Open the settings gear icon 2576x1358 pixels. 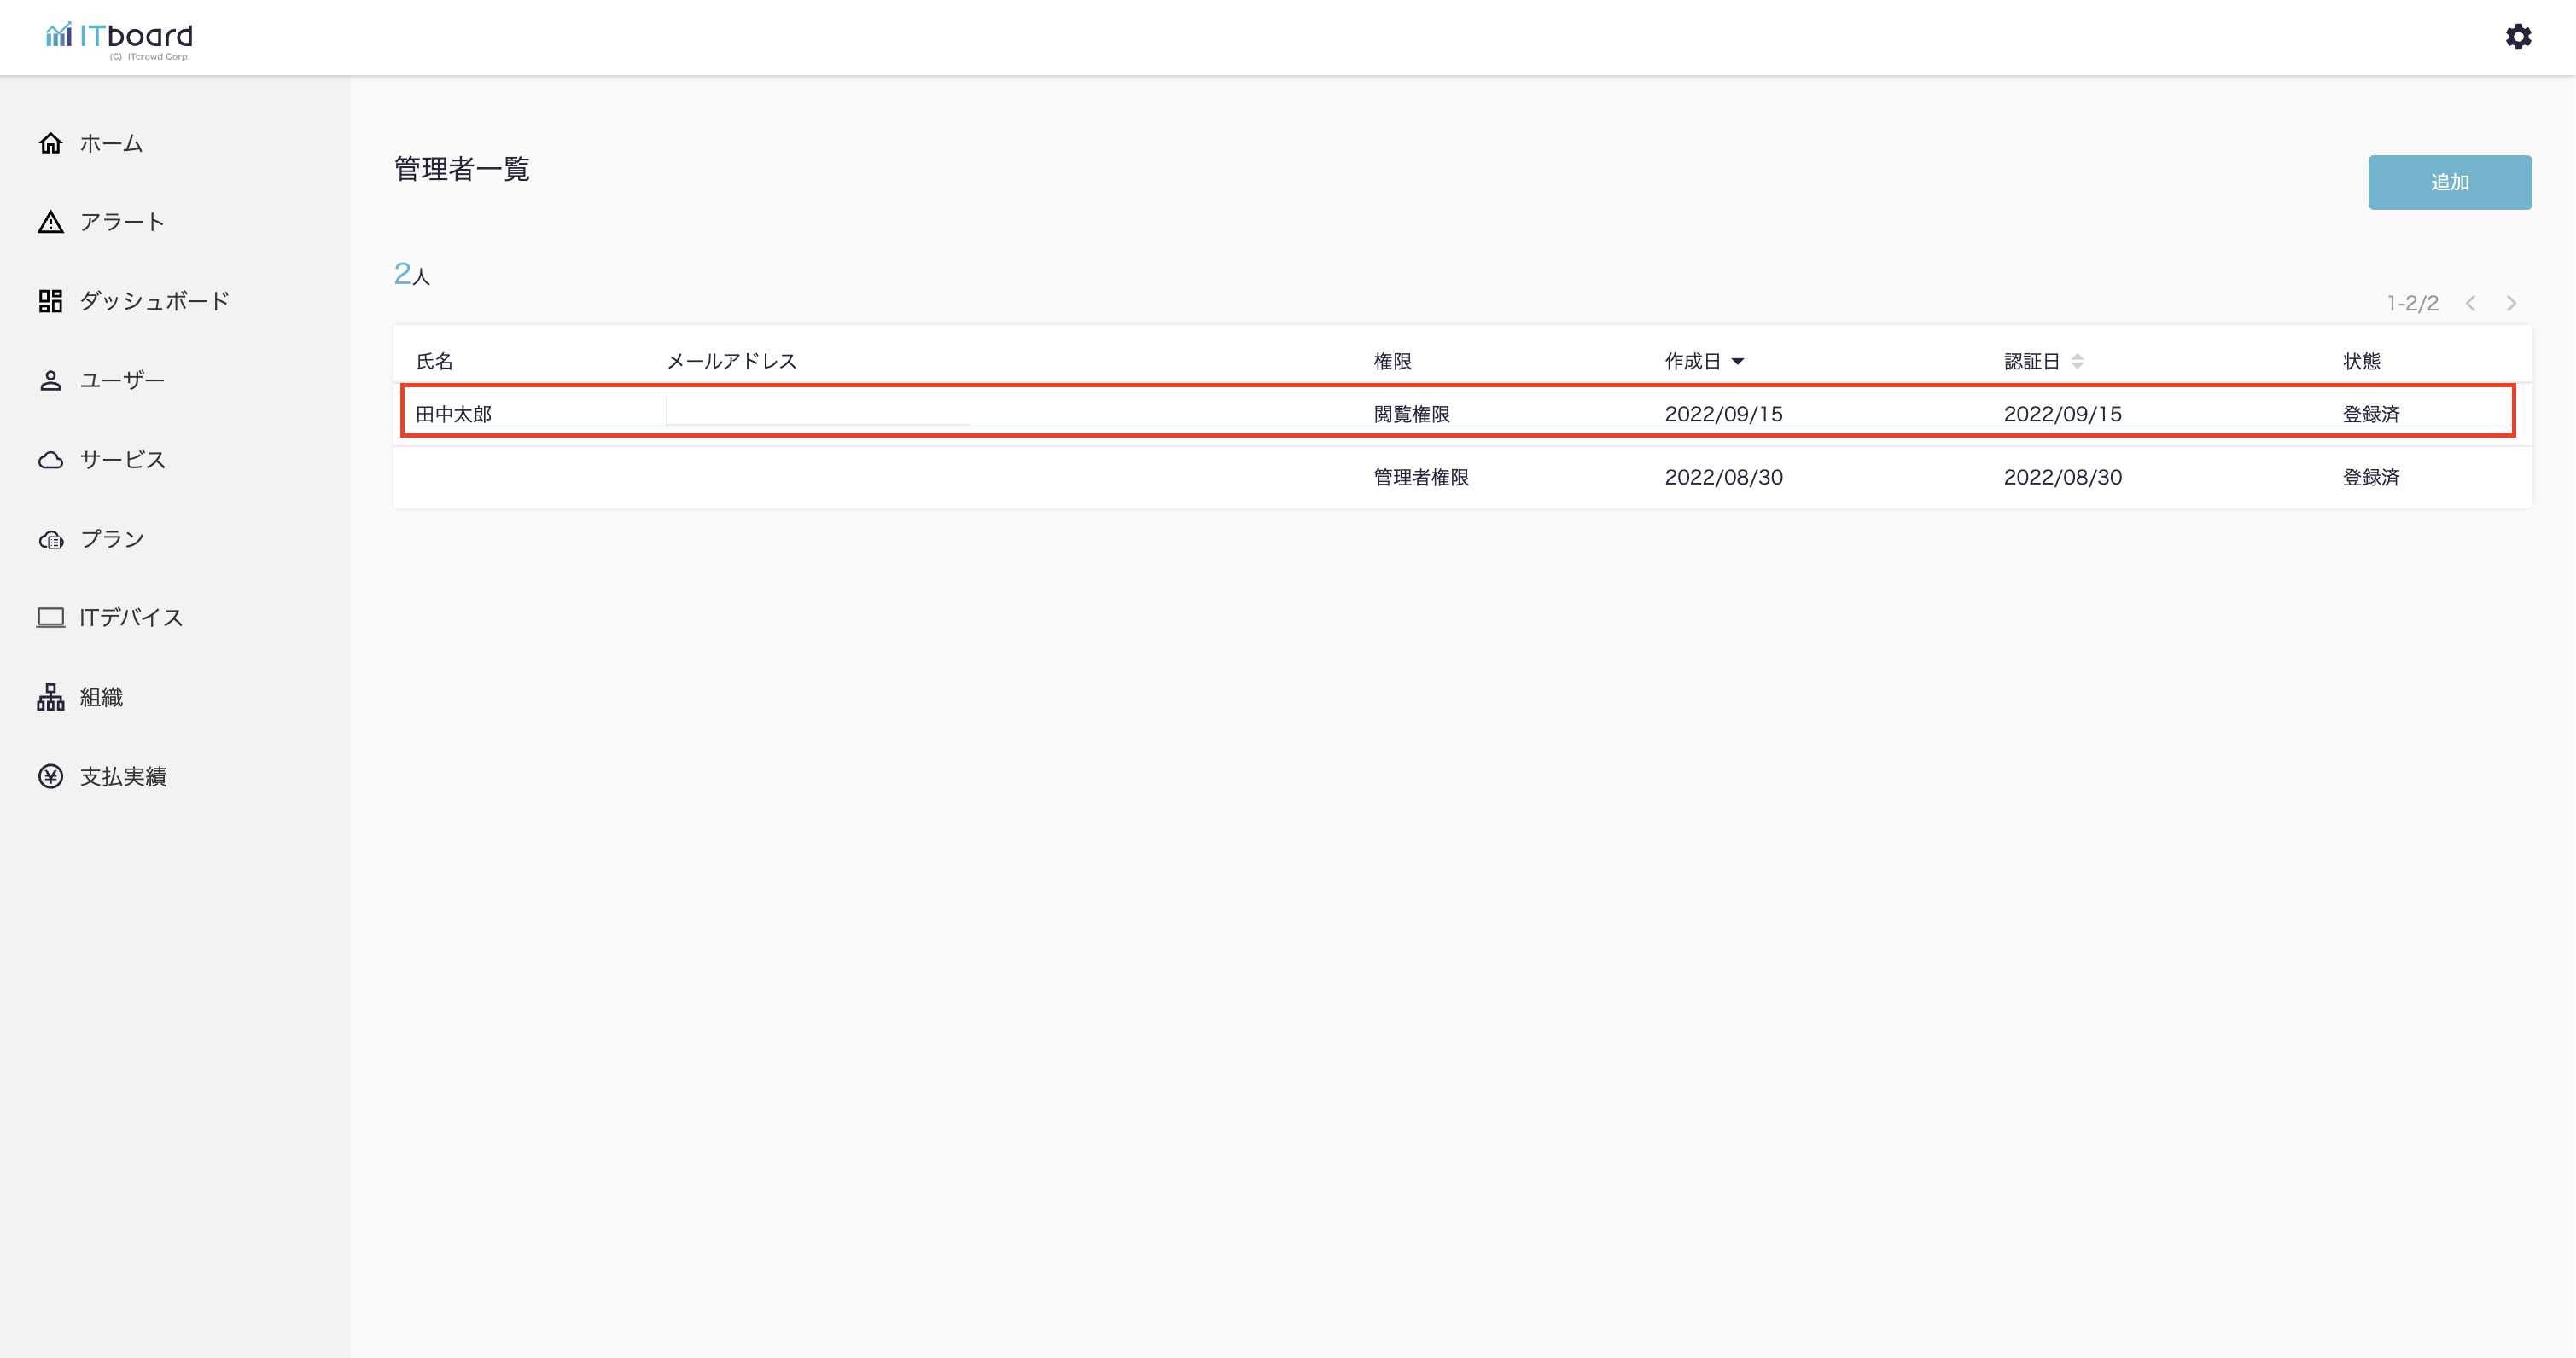(x=2517, y=37)
